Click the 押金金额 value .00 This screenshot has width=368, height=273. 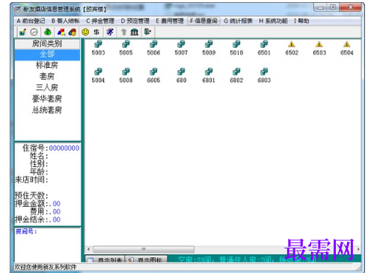tap(55, 204)
